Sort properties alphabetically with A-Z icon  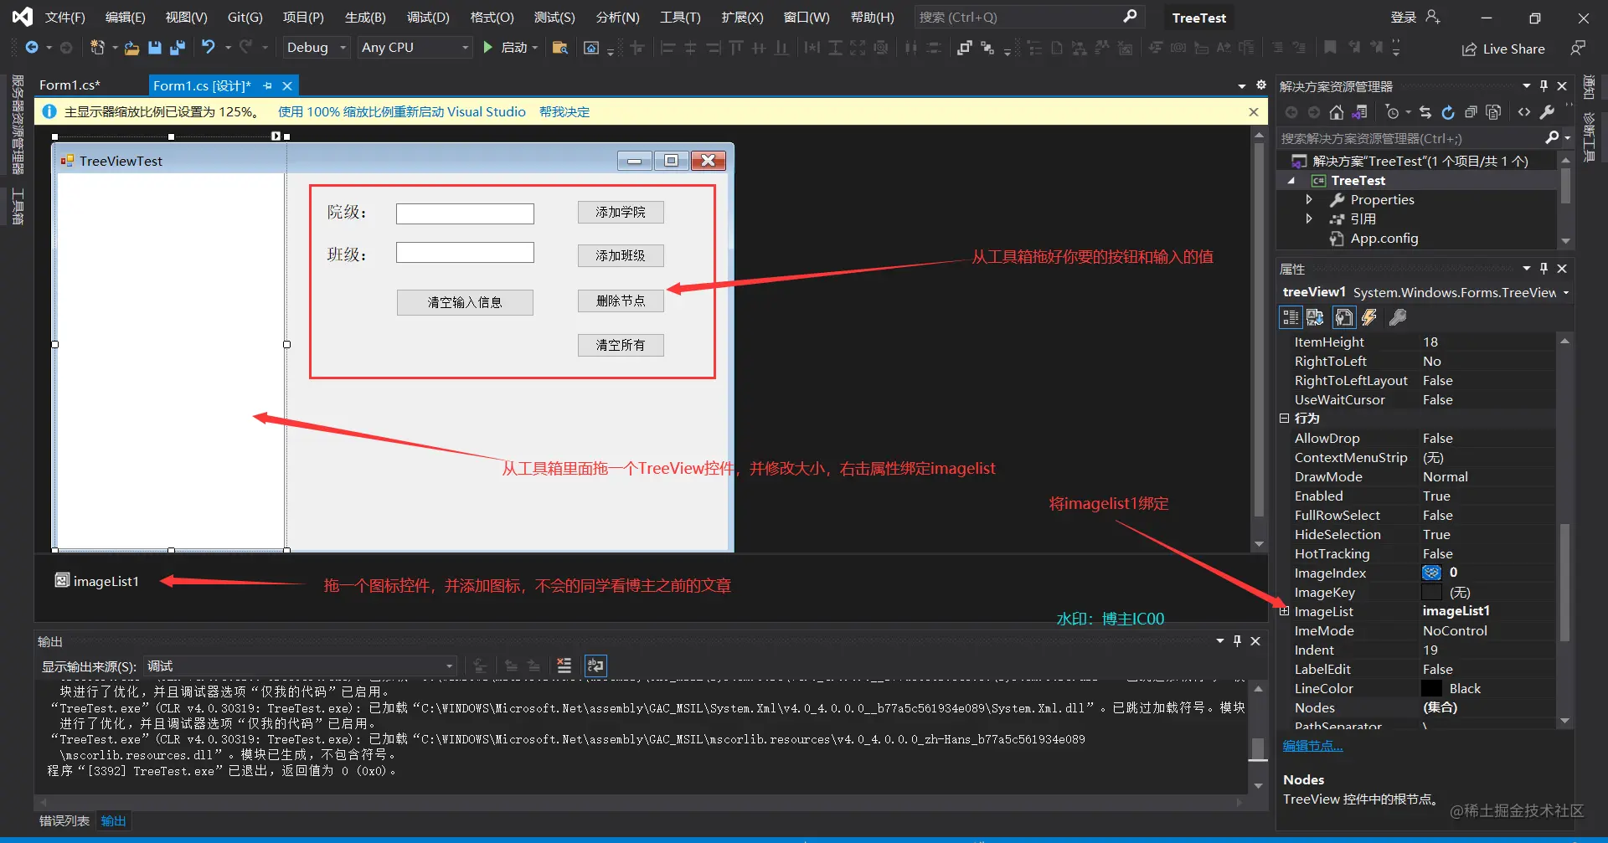(x=1316, y=317)
